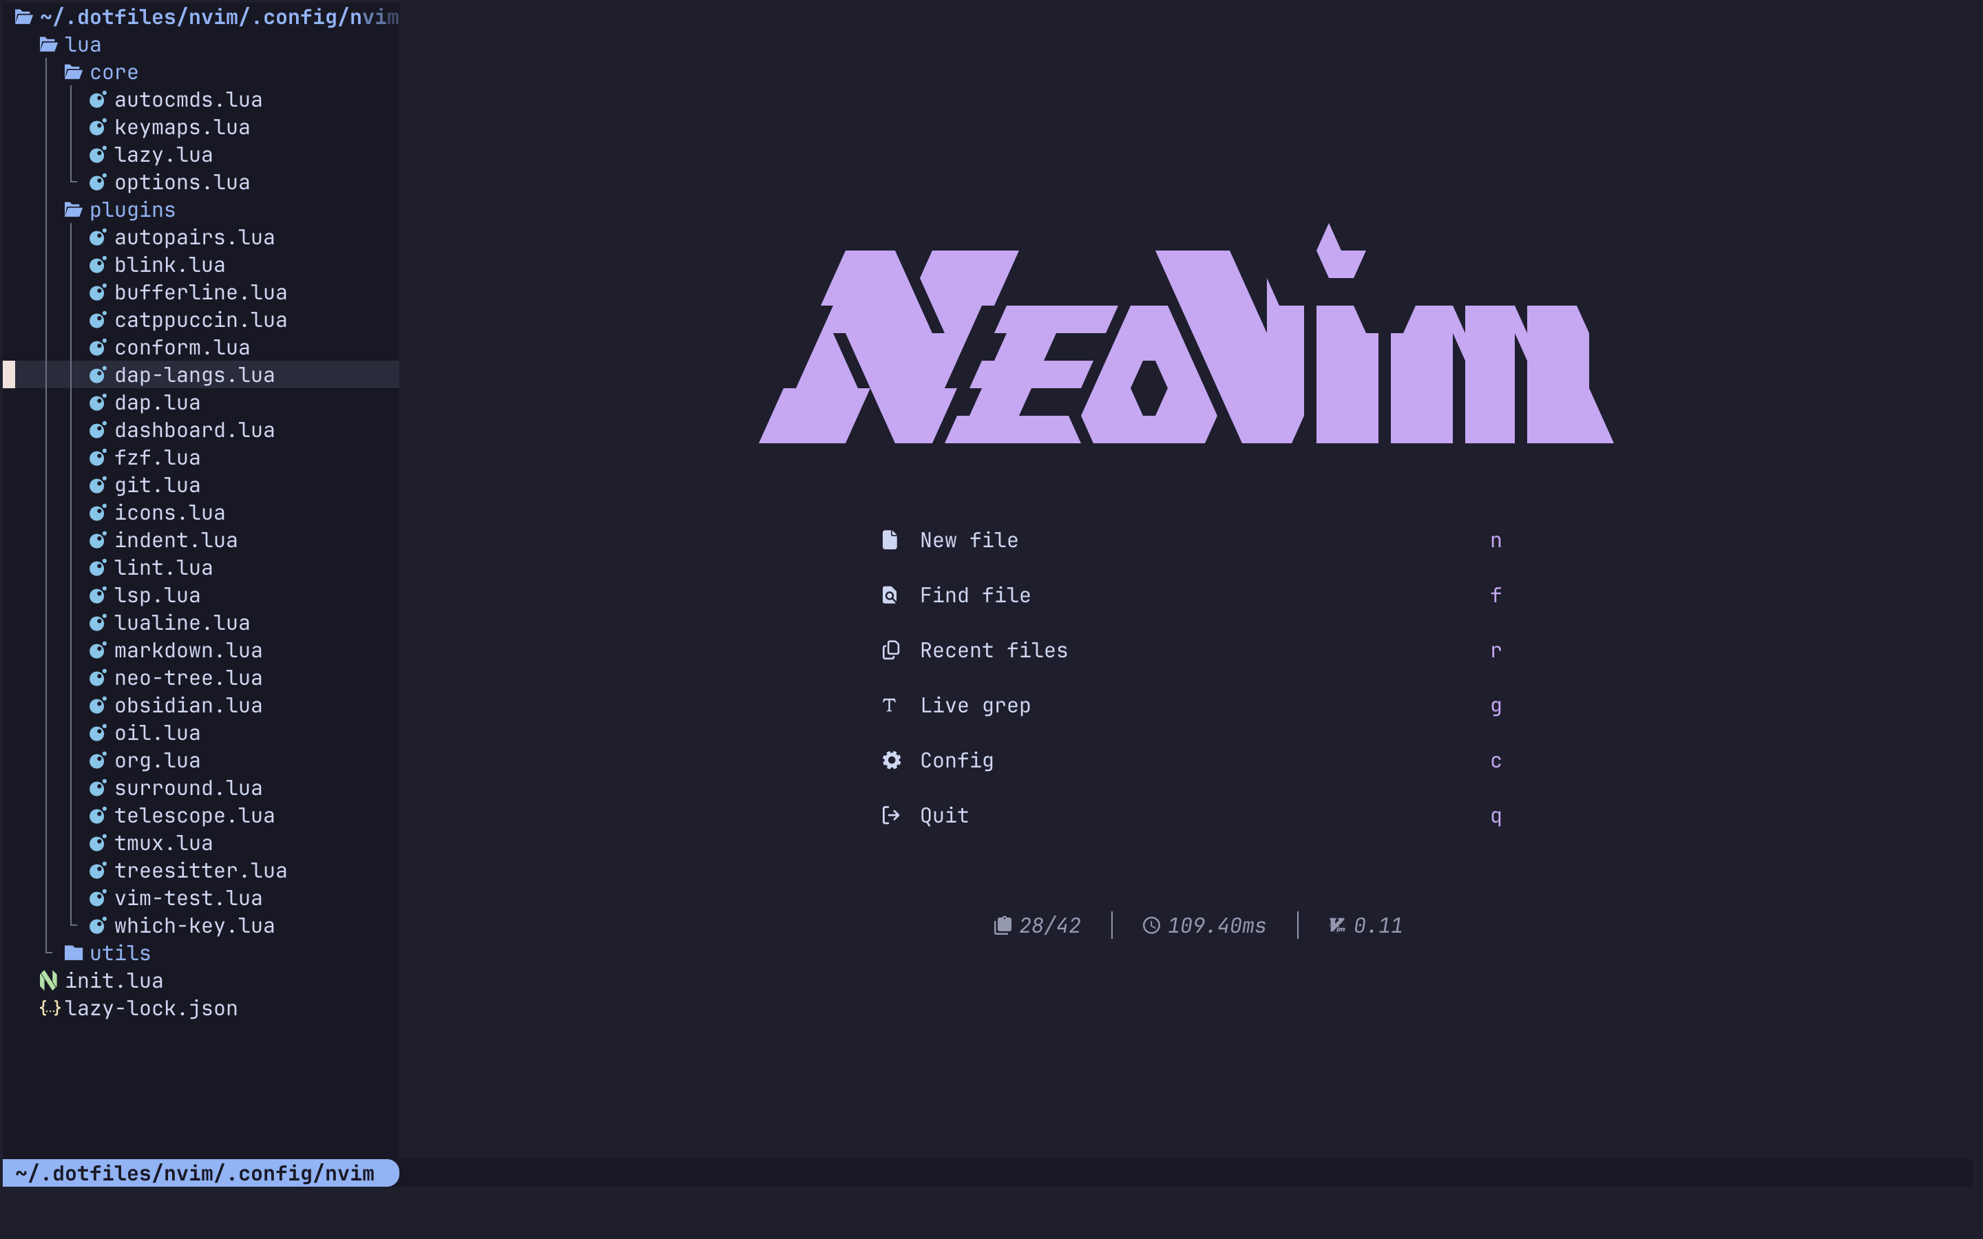The image size is (1983, 1239).
Task: Expand the utils folder
Action: point(107,953)
